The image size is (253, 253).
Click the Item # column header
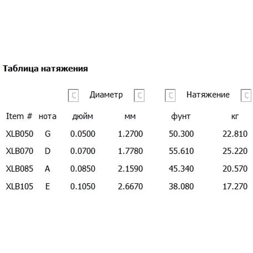click(x=19, y=116)
